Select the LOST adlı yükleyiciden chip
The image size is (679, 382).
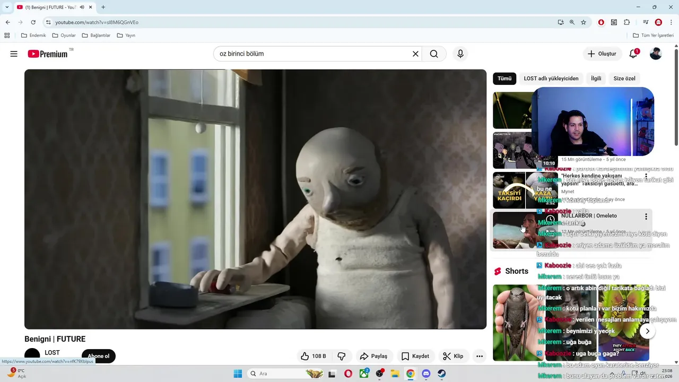coord(551,79)
